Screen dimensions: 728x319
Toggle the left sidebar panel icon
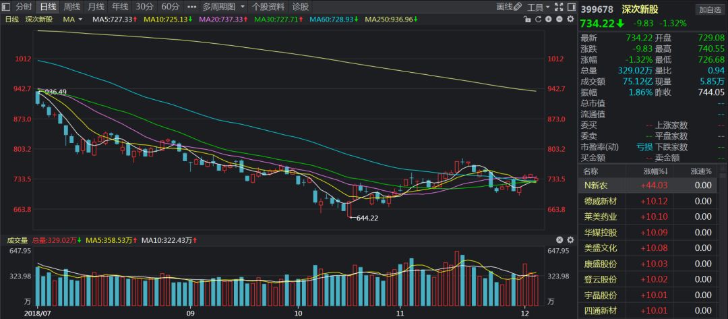point(6,7)
